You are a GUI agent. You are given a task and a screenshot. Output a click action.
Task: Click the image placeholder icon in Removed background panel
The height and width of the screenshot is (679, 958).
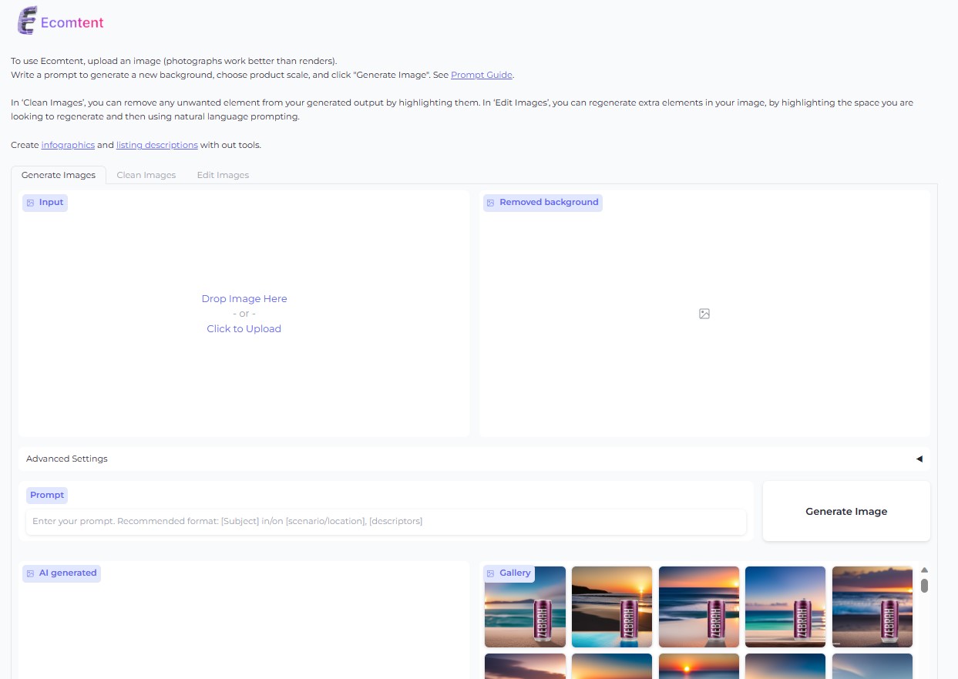[704, 314]
